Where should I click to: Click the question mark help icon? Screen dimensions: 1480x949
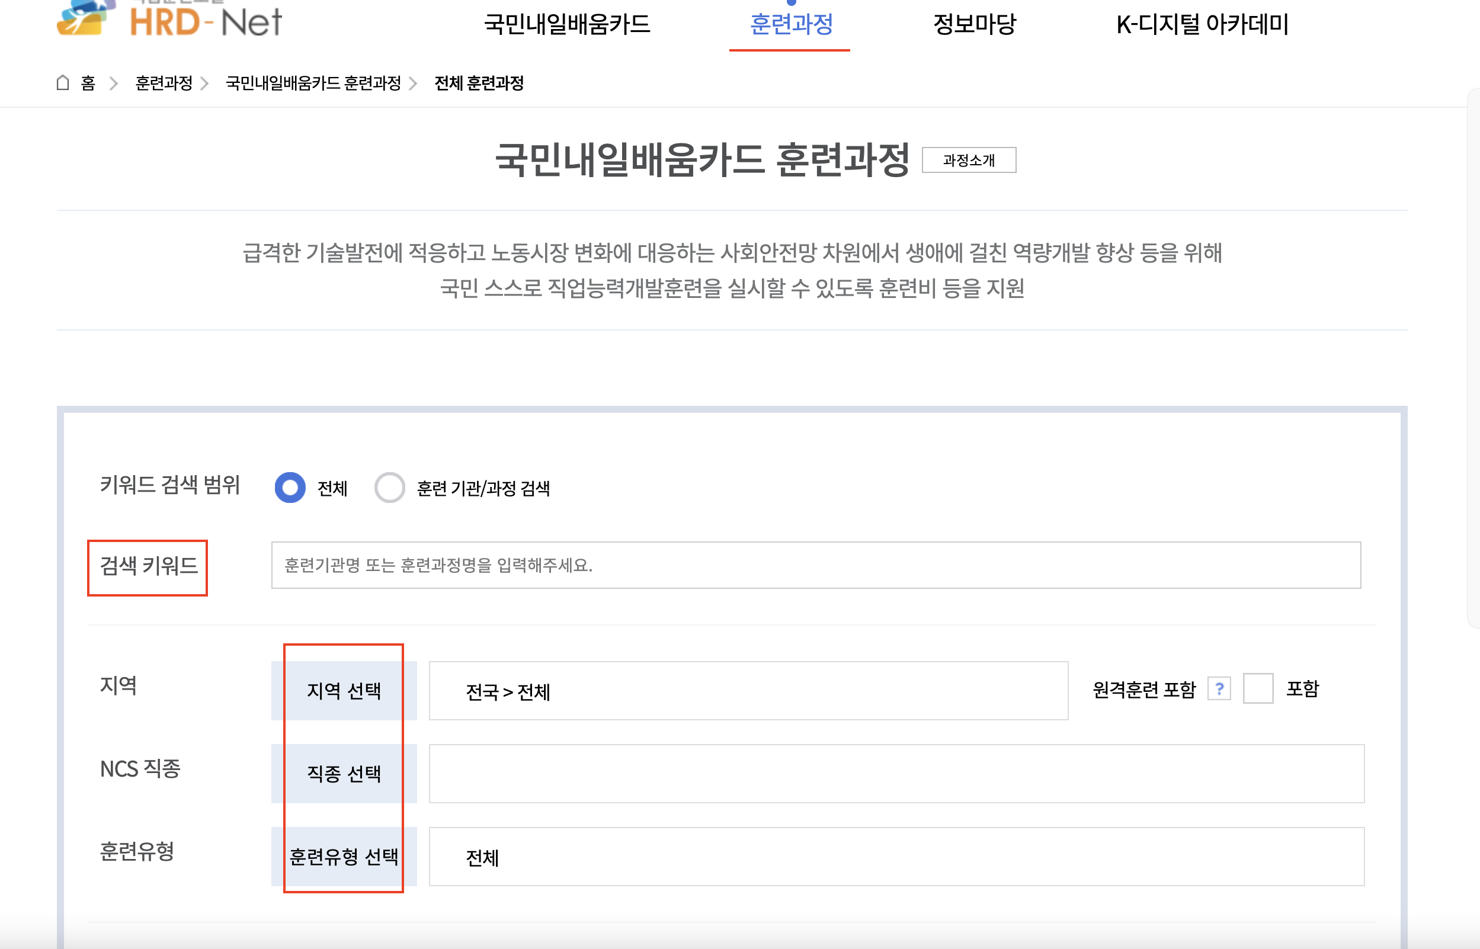[1219, 688]
